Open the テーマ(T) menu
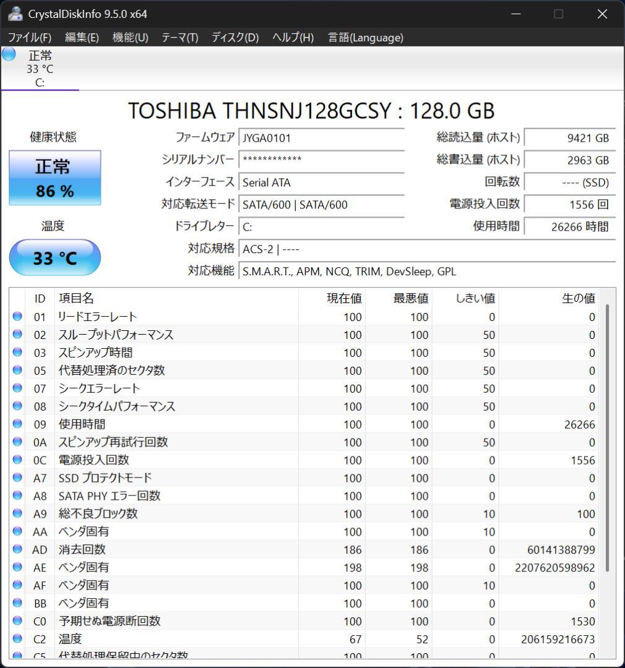 180,38
